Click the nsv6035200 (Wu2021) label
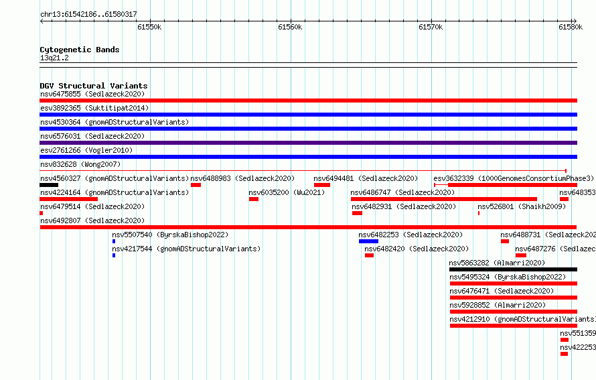The image size is (596, 380). coord(287,192)
